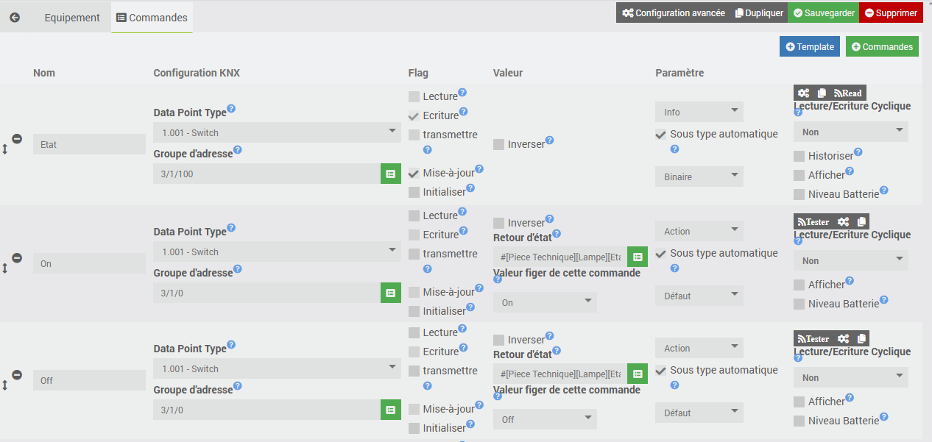932x442 pixels.
Task: Open the Info type dropdown on Etat
Action: tap(699, 112)
